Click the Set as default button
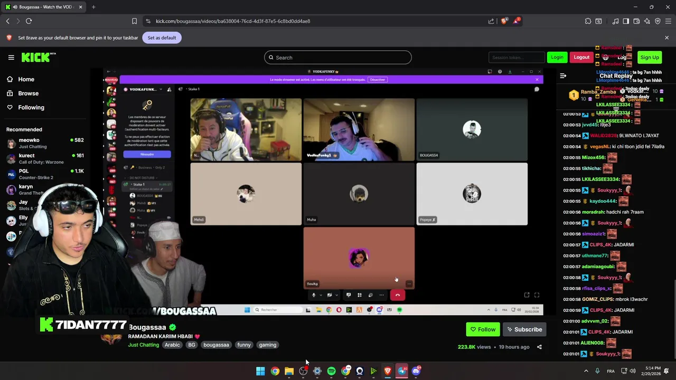The width and height of the screenshot is (676, 380). [x=162, y=37]
